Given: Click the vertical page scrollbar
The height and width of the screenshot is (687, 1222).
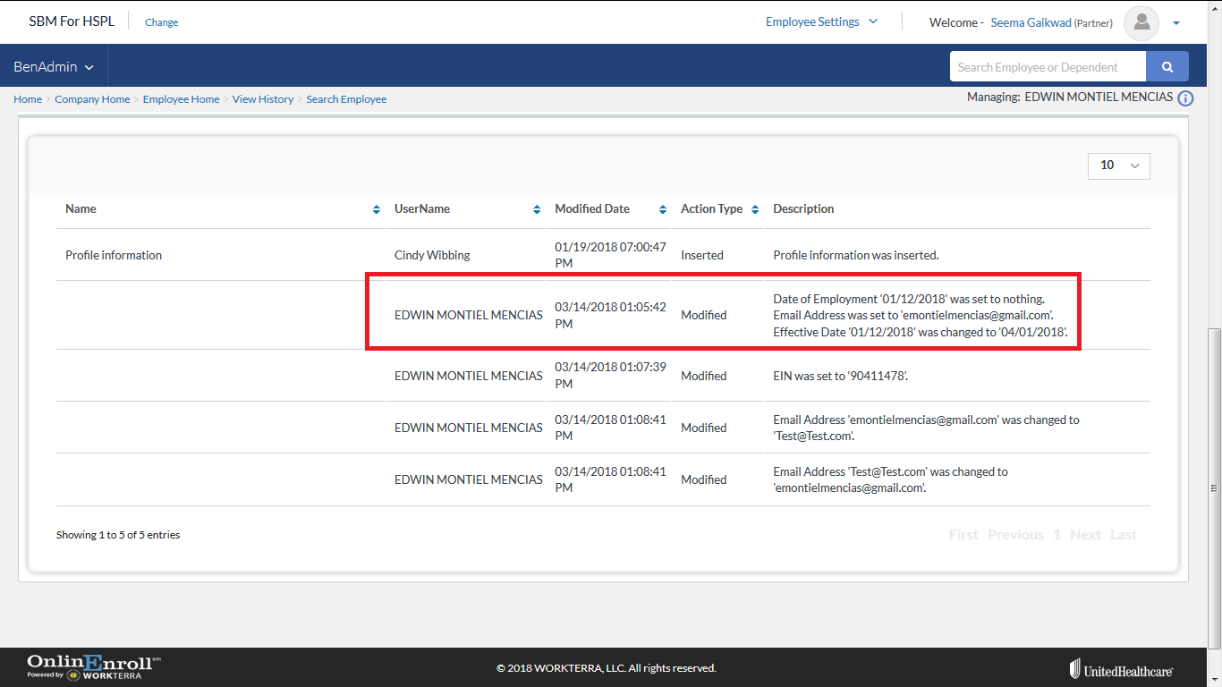Looking at the screenshot, I should pos(1214,488).
